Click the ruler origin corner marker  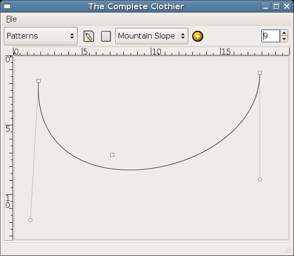(x=11, y=57)
